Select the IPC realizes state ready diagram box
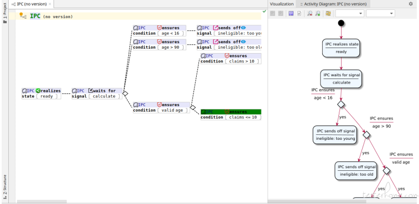 [x=341, y=48]
